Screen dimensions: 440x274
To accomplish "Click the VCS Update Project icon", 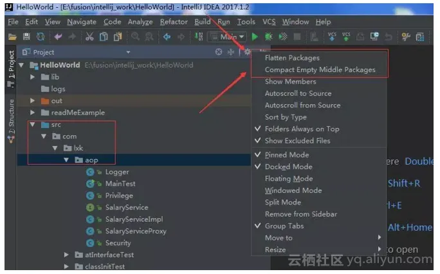I will point(332,37).
